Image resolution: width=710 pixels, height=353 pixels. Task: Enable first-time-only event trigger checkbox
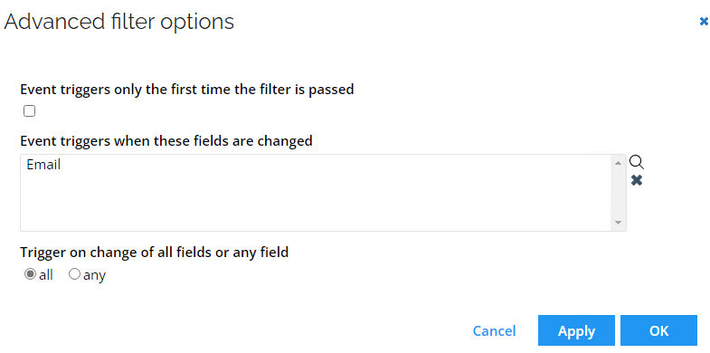point(30,111)
